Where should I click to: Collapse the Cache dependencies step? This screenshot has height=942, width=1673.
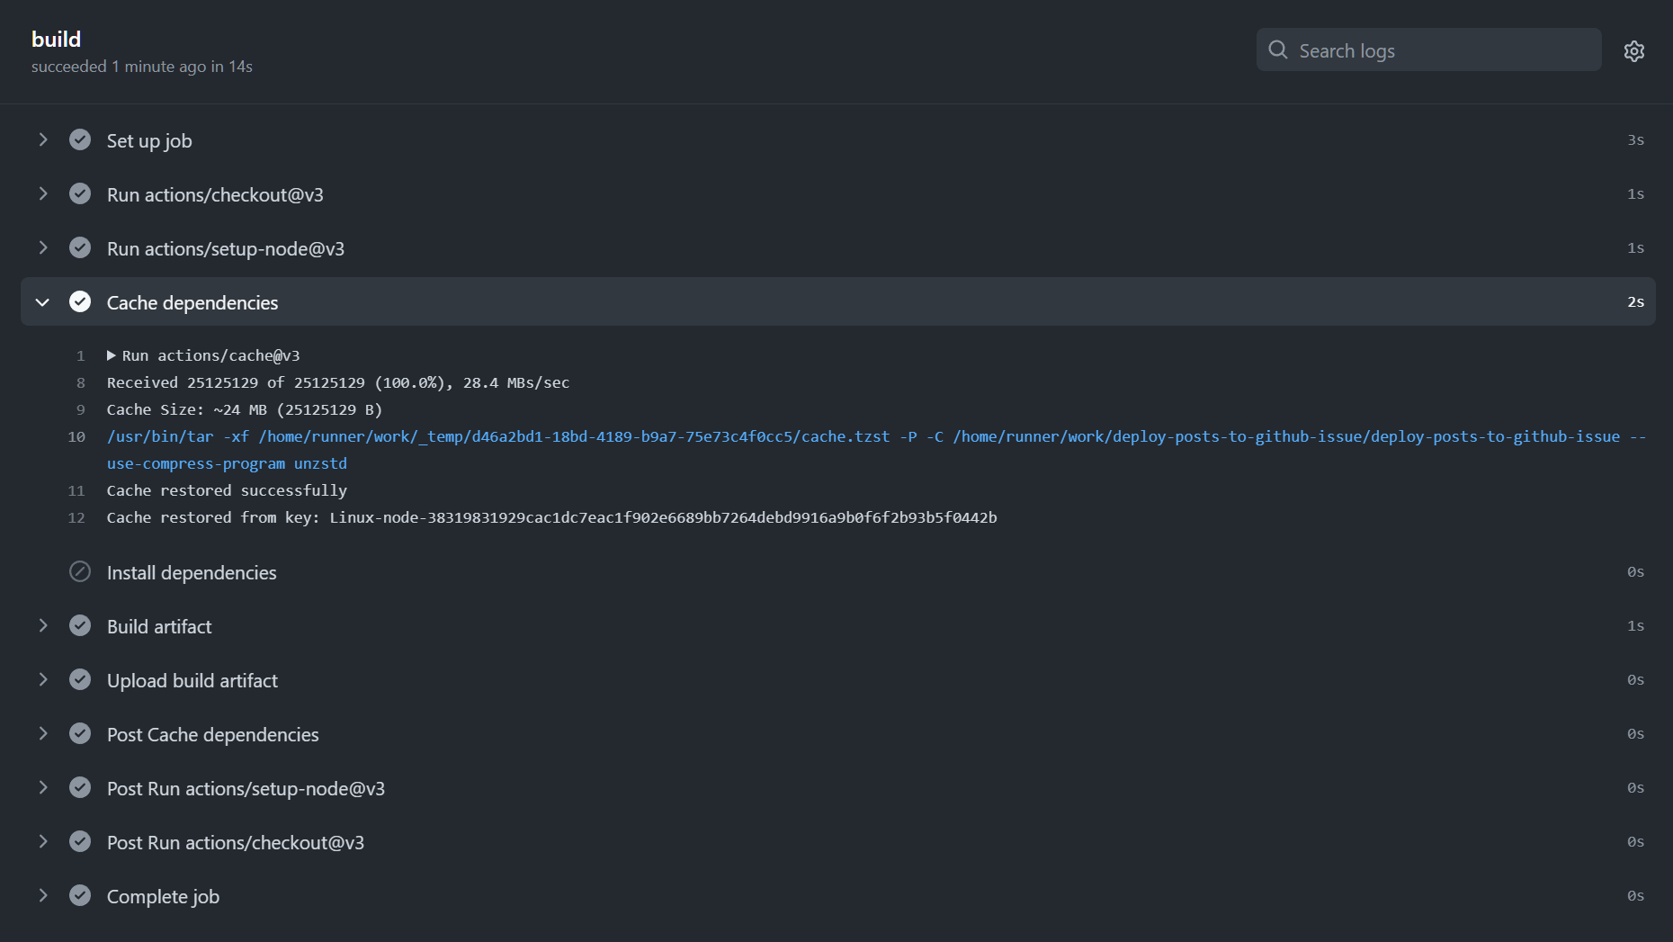41,301
